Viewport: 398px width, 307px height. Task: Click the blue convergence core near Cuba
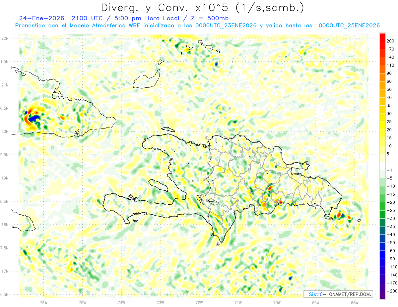pos(33,118)
